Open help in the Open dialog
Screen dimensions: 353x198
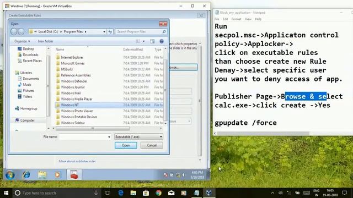[162, 41]
